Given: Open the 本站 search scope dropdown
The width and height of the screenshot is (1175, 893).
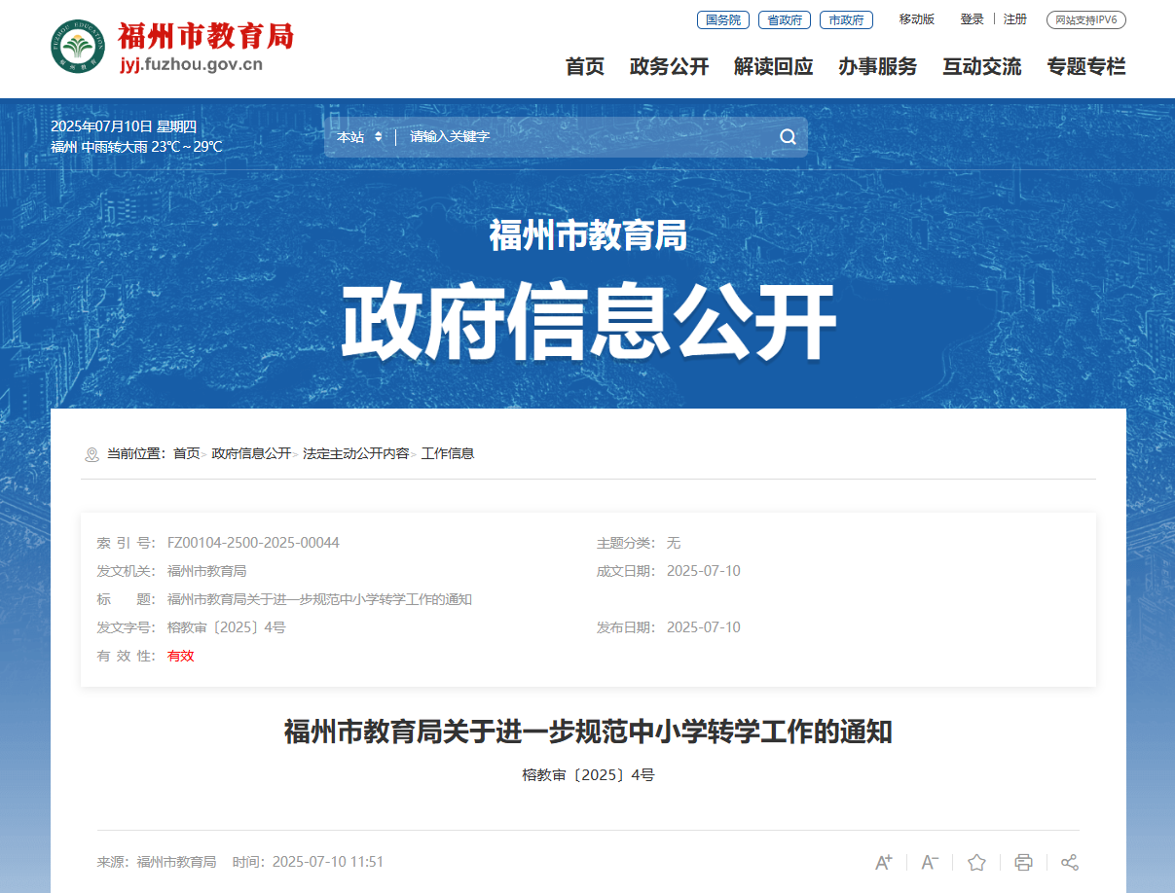Looking at the screenshot, I should coord(359,137).
